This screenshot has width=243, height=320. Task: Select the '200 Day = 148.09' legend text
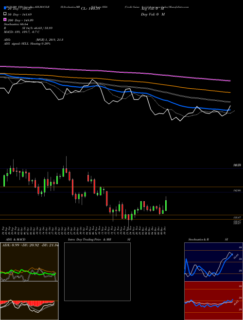click(20, 20)
